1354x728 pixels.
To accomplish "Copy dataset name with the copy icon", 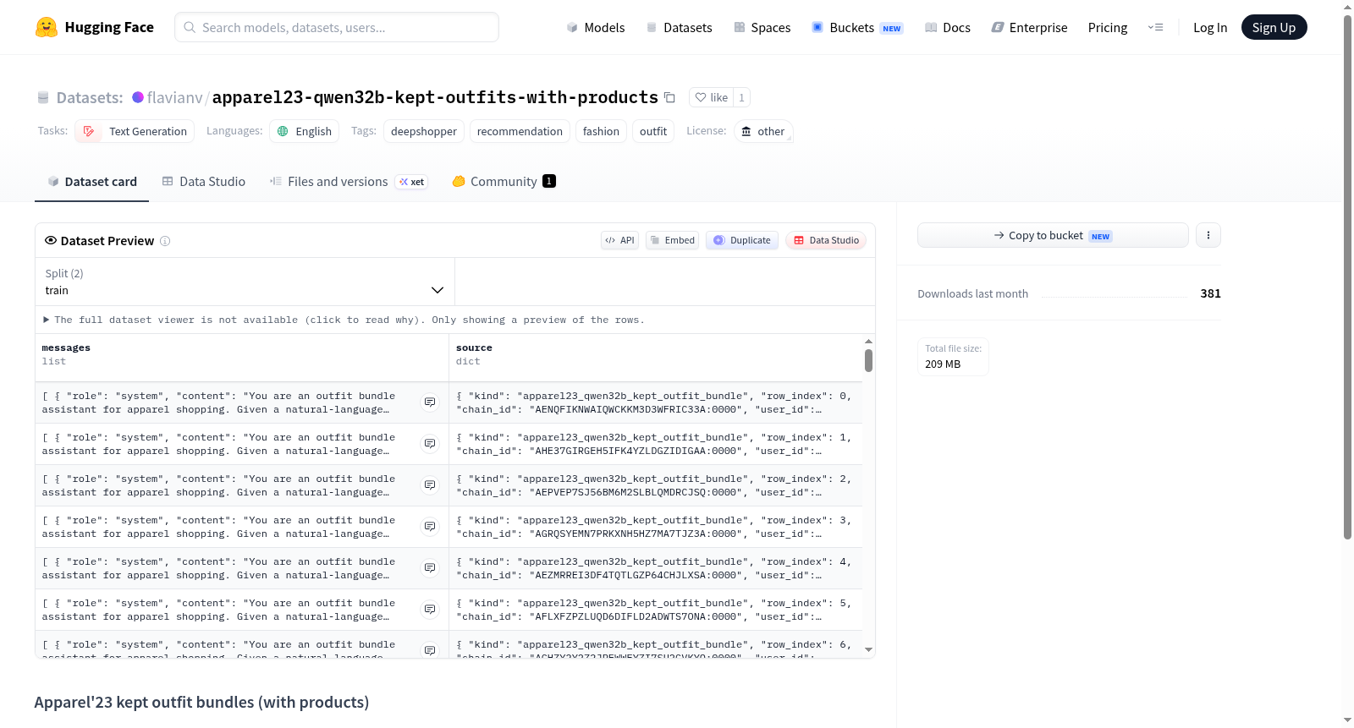I will (669, 97).
